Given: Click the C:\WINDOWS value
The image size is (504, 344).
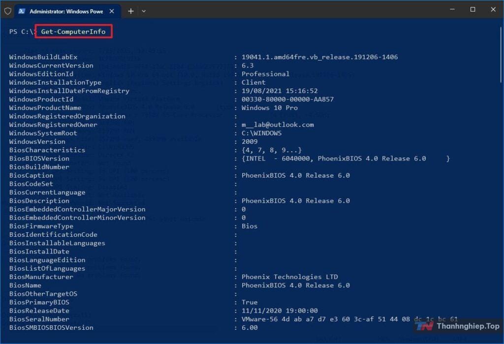Looking at the screenshot, I should coord(262,133).
